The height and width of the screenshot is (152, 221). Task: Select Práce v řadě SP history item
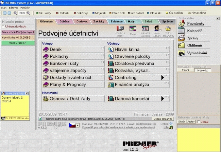point(18,43)
